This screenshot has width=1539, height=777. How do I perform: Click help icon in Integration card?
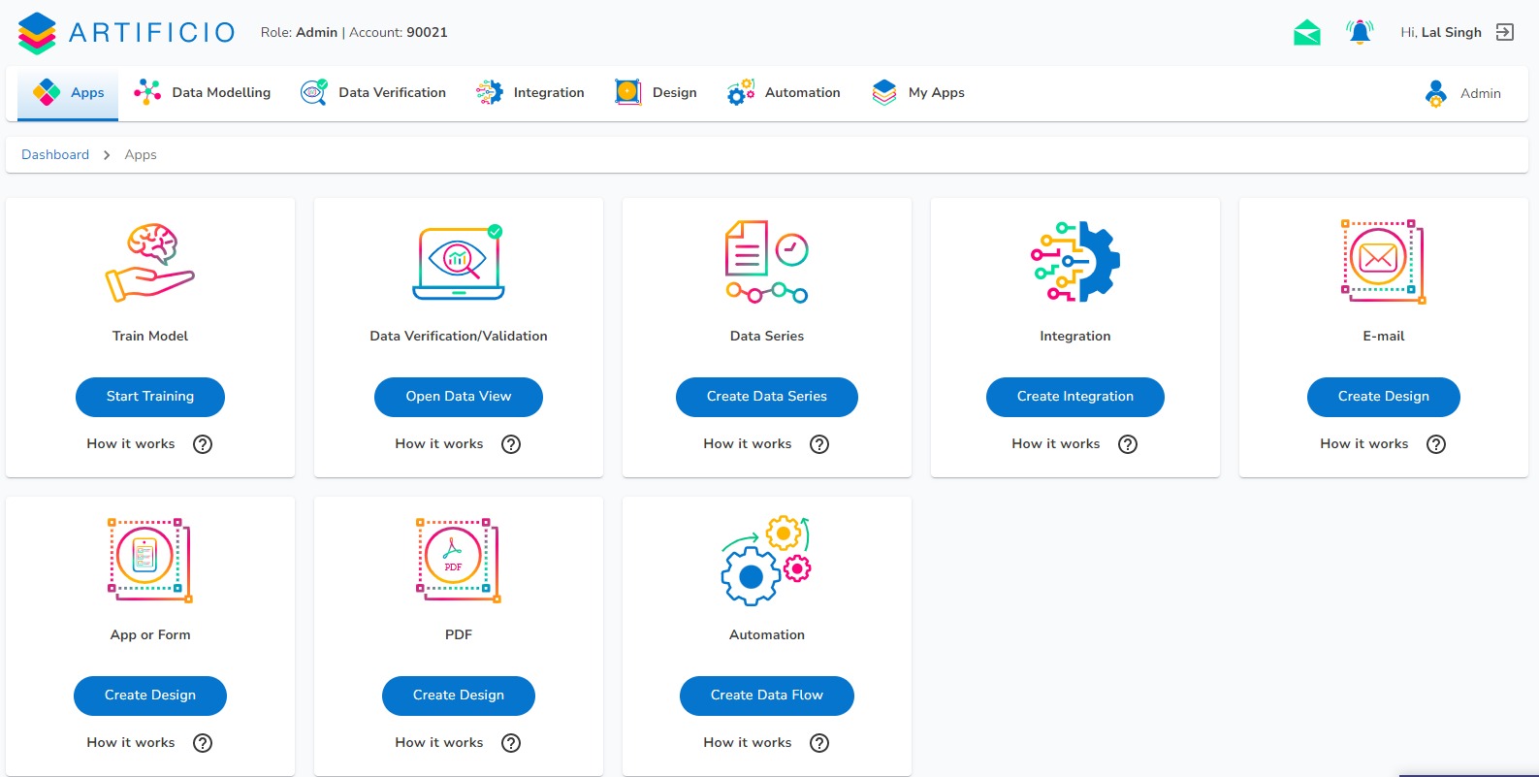pyautogui.click(x=1128, y=444)
